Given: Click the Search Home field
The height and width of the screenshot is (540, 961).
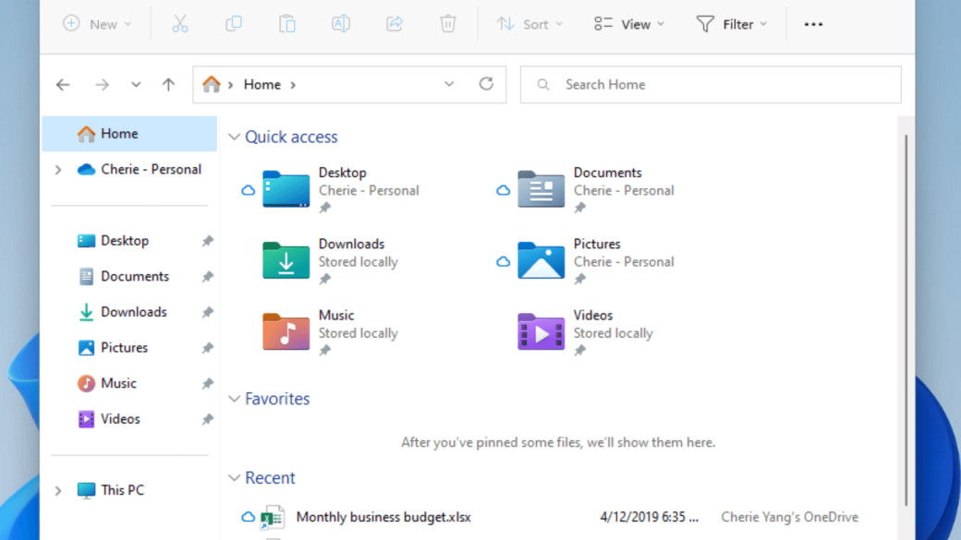Looking at the screenshot, I should 711,85.
